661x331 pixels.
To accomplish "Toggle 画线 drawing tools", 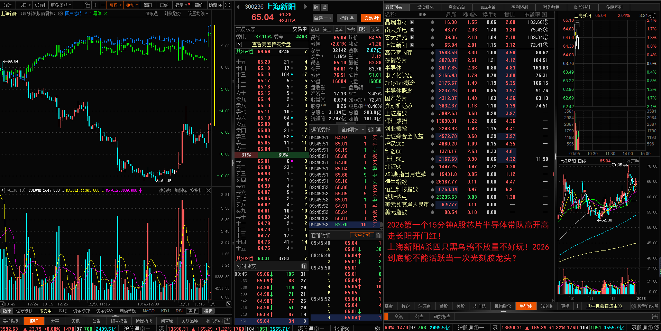I will tap(164, 5).
